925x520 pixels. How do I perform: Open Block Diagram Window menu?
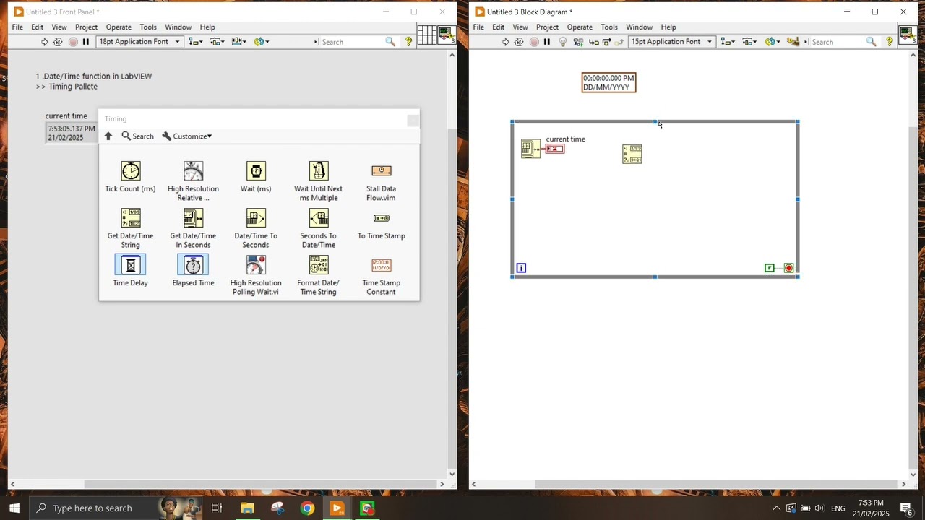[639, 27]
